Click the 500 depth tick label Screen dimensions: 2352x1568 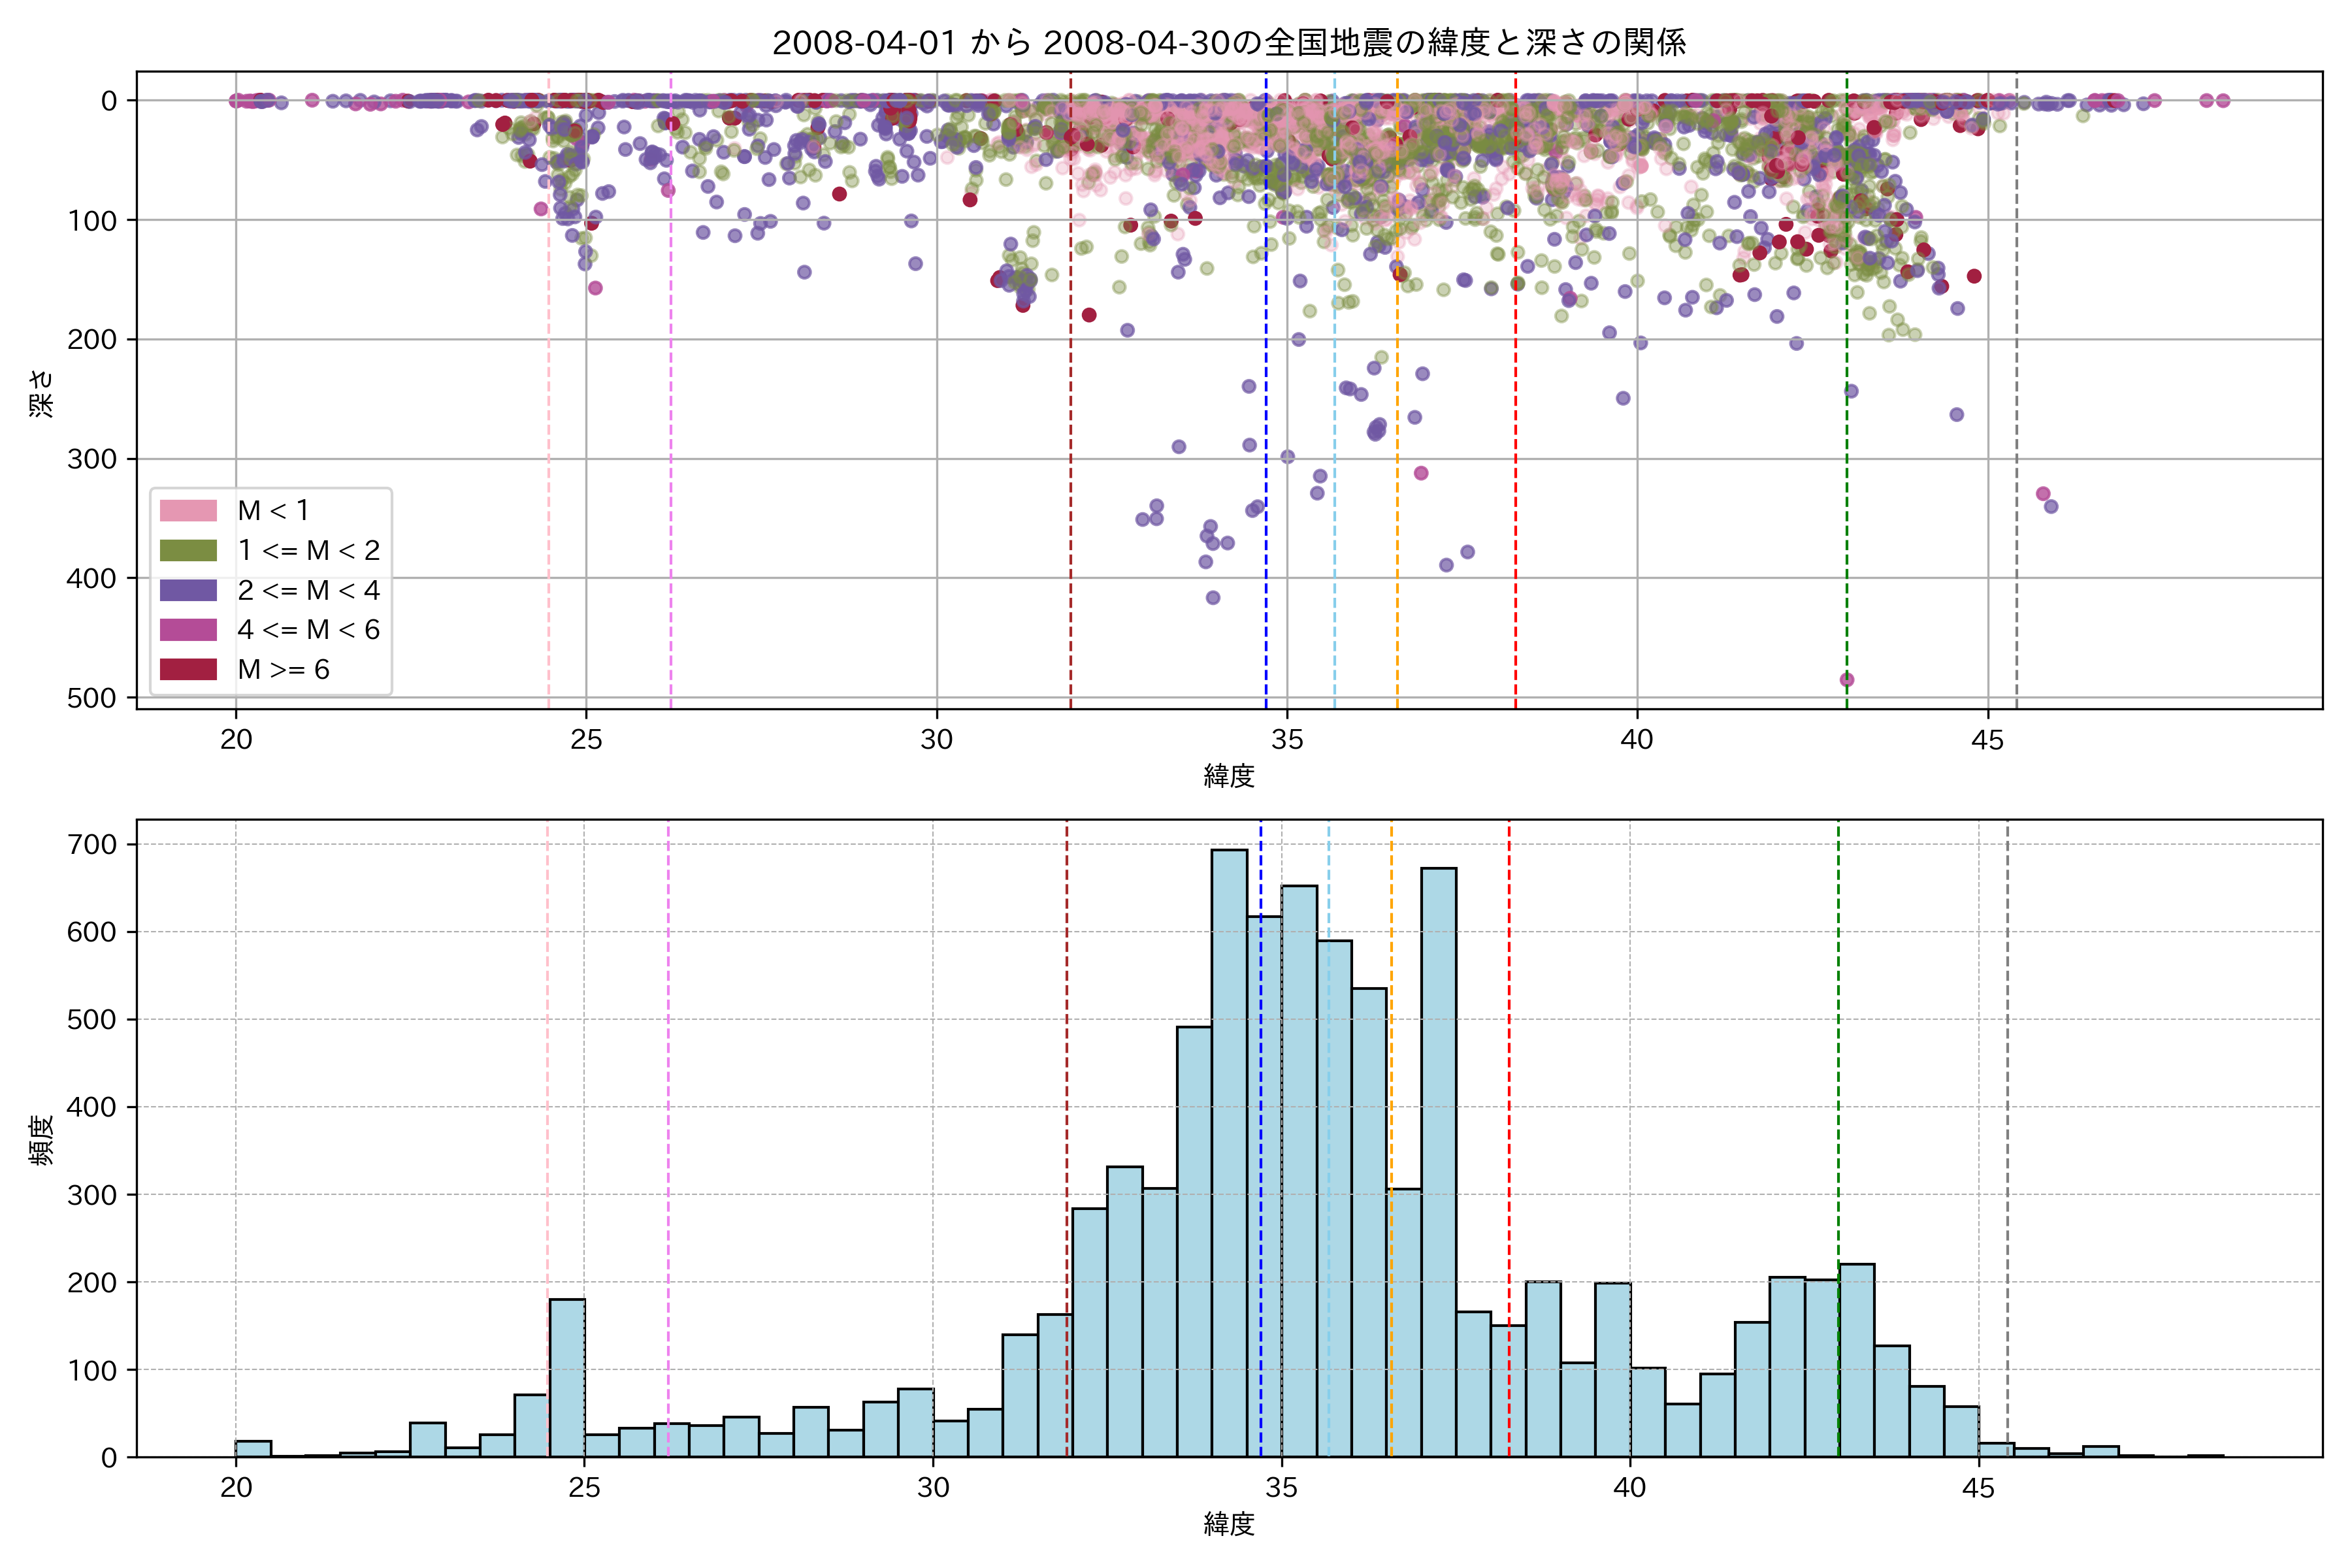[91, 698]
